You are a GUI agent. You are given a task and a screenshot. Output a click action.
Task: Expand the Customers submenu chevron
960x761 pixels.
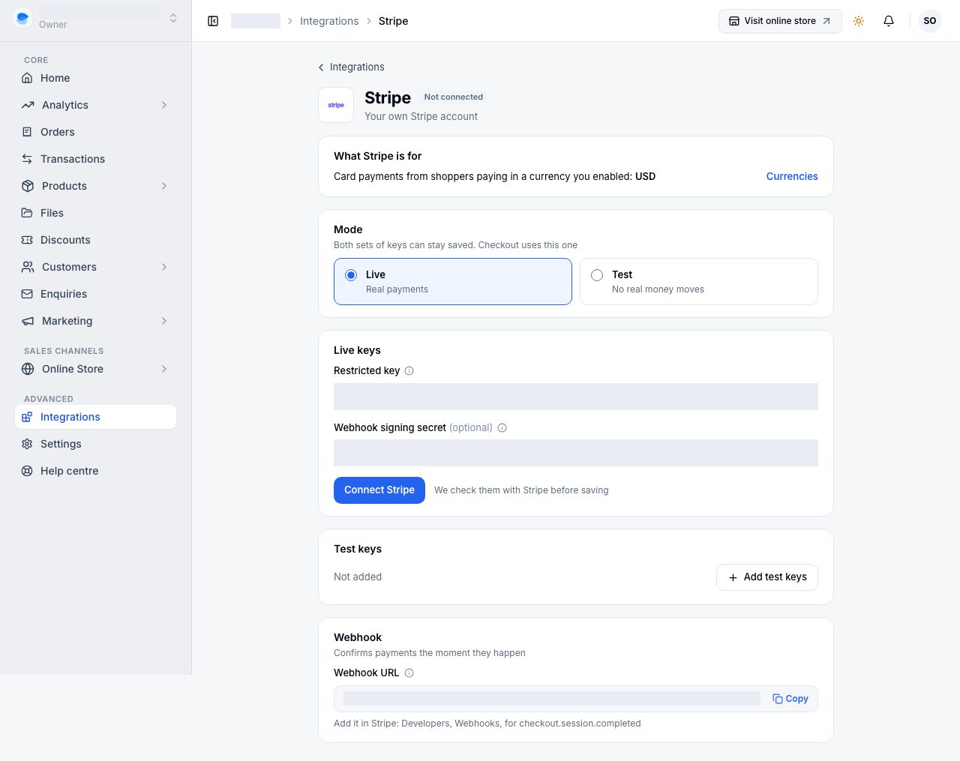coord(164,267)
